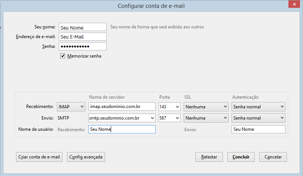Open Recebimento Autenticação Senha normal dropdown
The height and width of the screenshot is (176, 303).
point(258,106)
